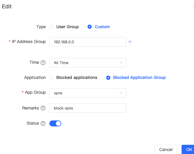Viewport: 194px width, 154px height.
Task: Click the IP Address Group label
Action: click(29, 42)
